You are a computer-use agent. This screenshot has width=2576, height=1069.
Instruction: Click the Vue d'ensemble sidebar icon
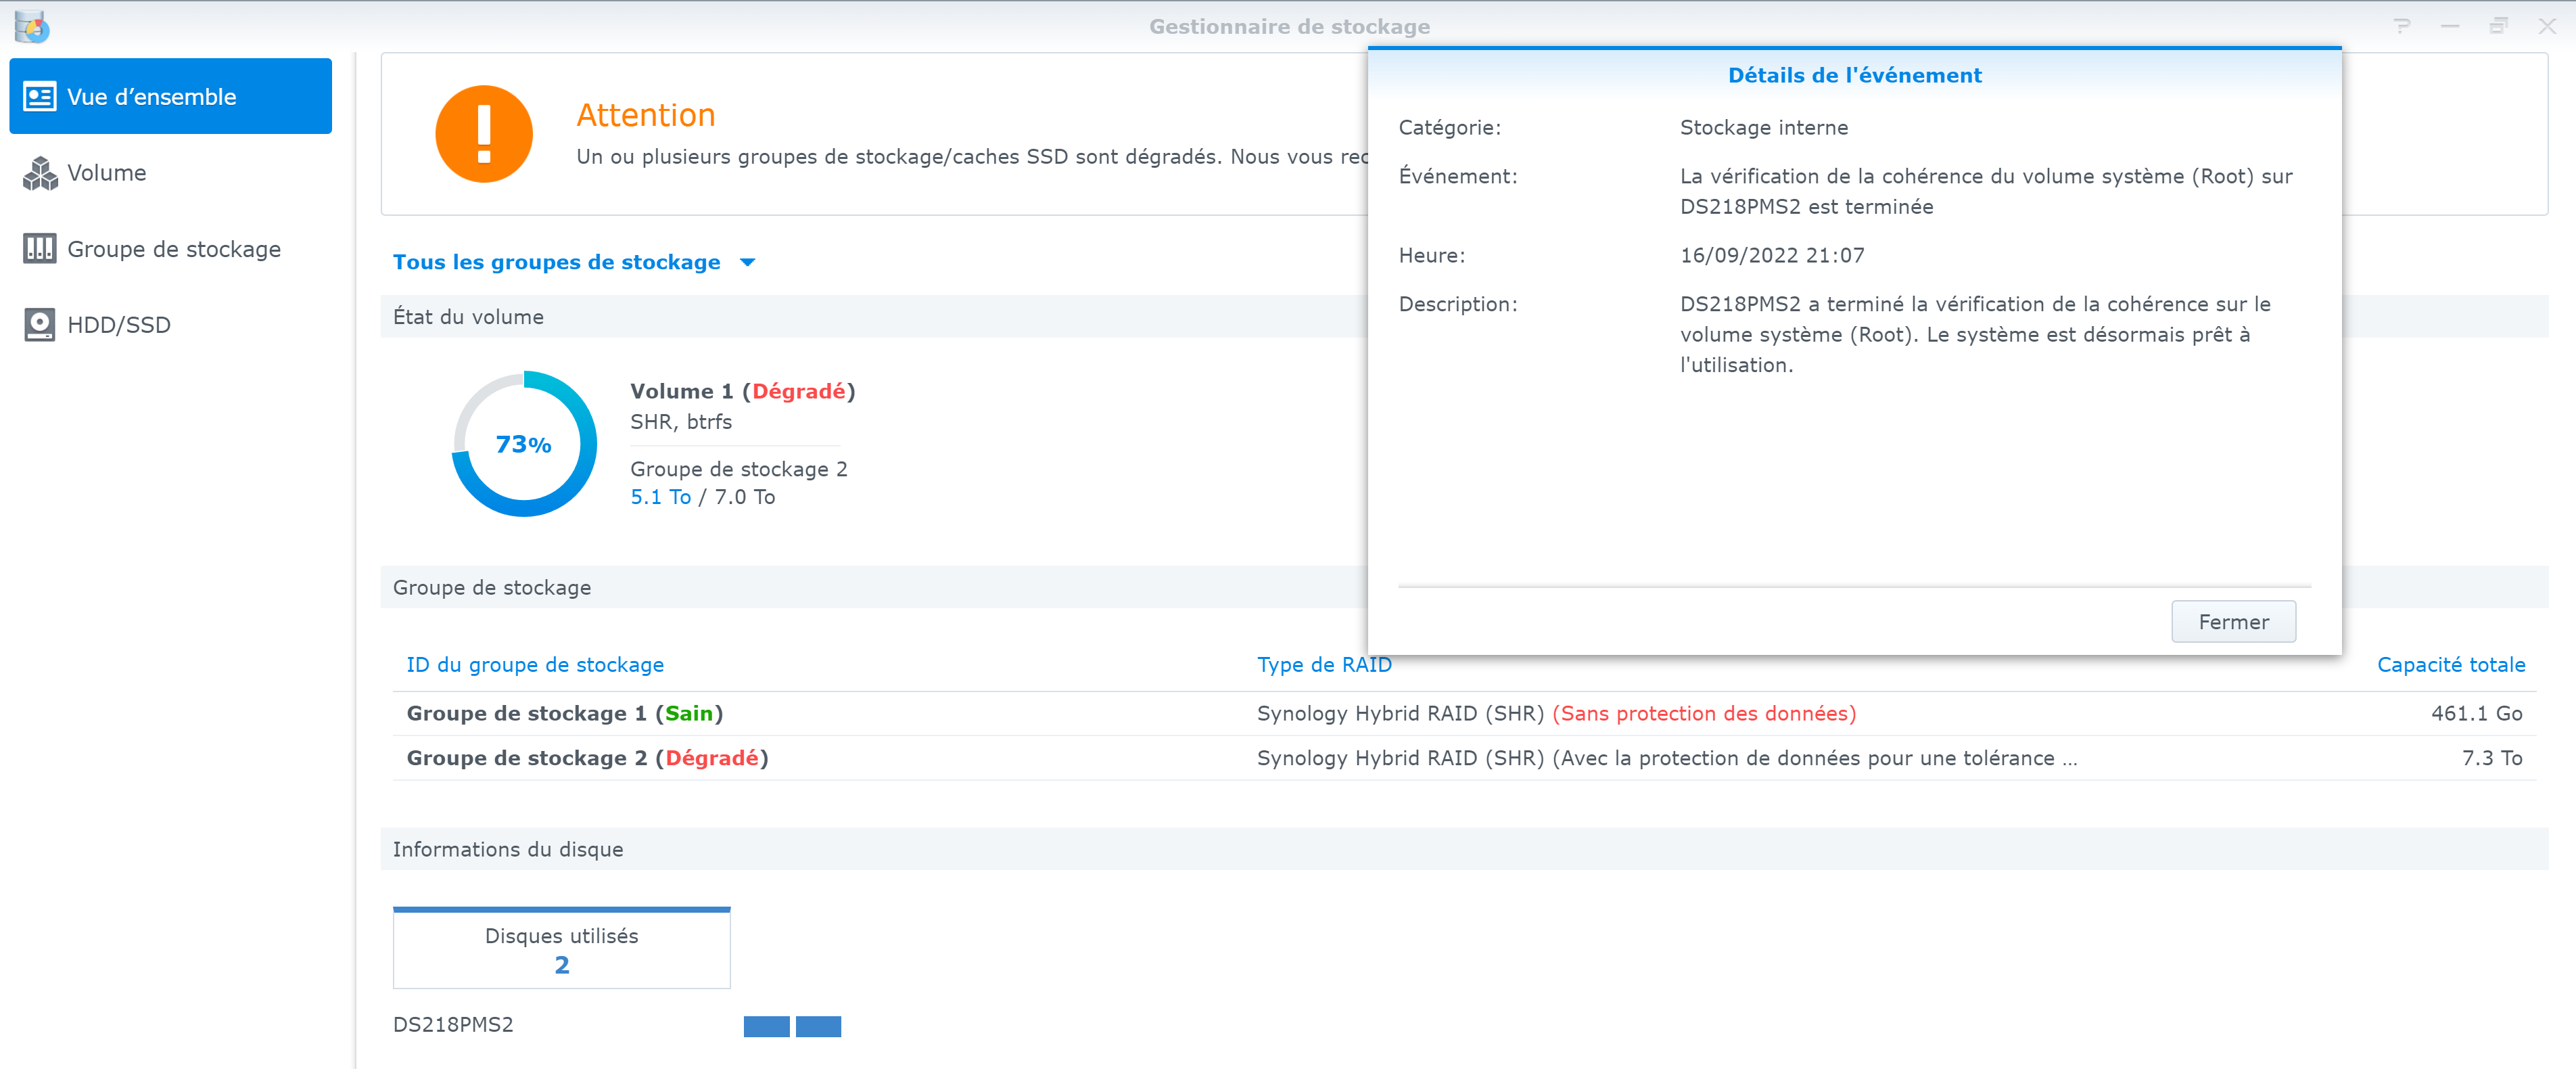coord(40,97)
